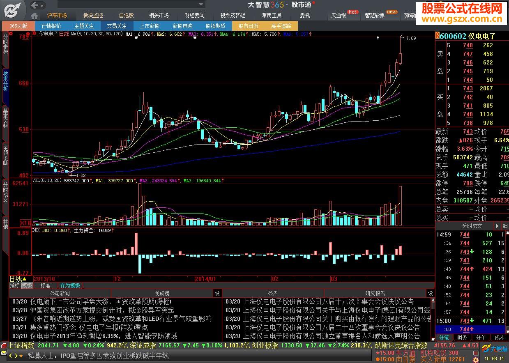The width and height of the screenshot is (509, 363).
Task: Open the 智慧彩票 new item
Action: click(375, 15)
